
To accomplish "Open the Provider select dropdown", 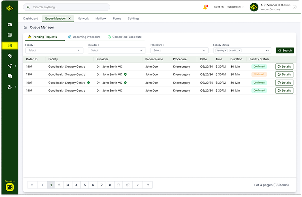I will point(117,50).
